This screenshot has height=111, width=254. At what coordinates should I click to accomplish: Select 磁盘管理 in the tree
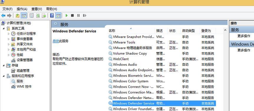pyautogui.click(x=23, y=71)
